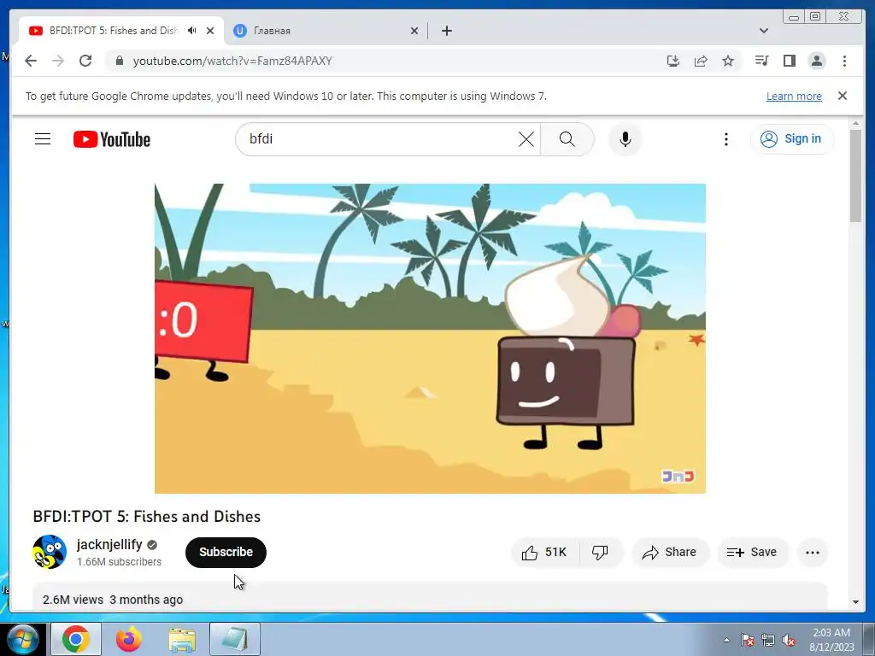The height and width of the screenshot is (656, 875).
Task: Open Windows Explorer from the taskbar
Action: click(182, 639)
